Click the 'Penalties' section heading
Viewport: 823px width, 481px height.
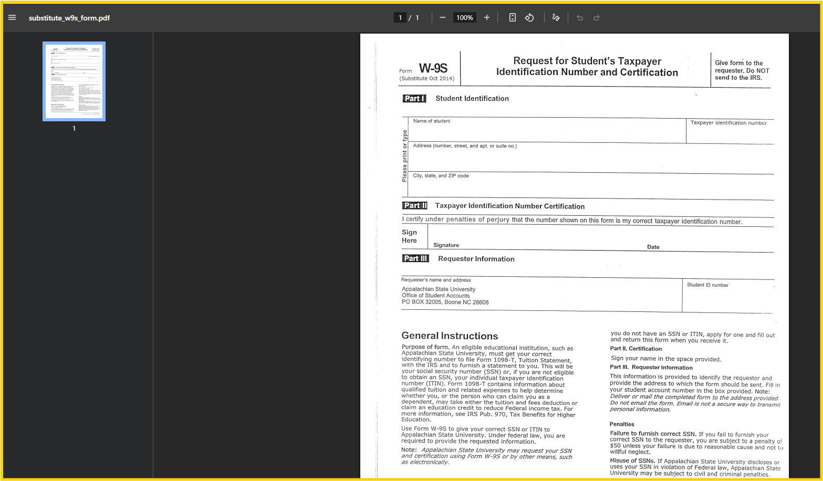click(622, 424)
